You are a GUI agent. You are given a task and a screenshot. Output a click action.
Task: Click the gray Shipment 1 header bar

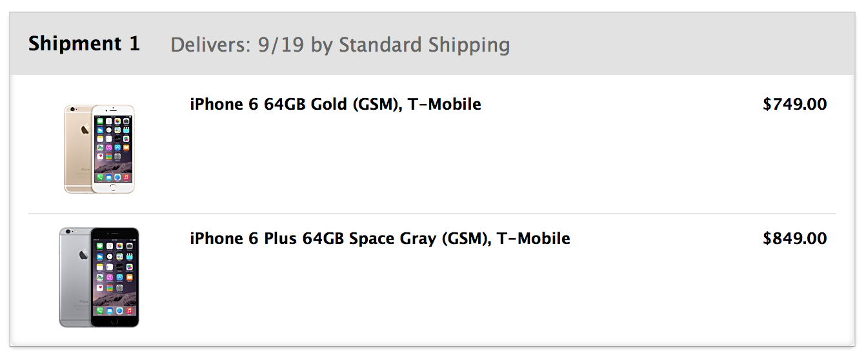[432, 44]
